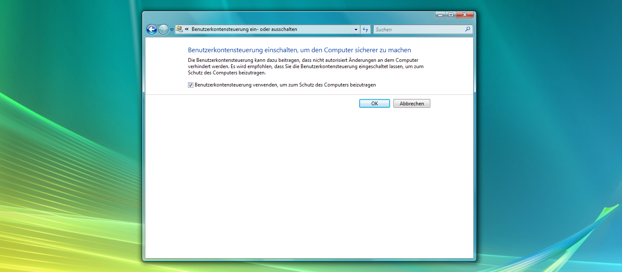Close the window with the red X
The height and width of the screenshot is (272, 622).
tap(465, 15)
